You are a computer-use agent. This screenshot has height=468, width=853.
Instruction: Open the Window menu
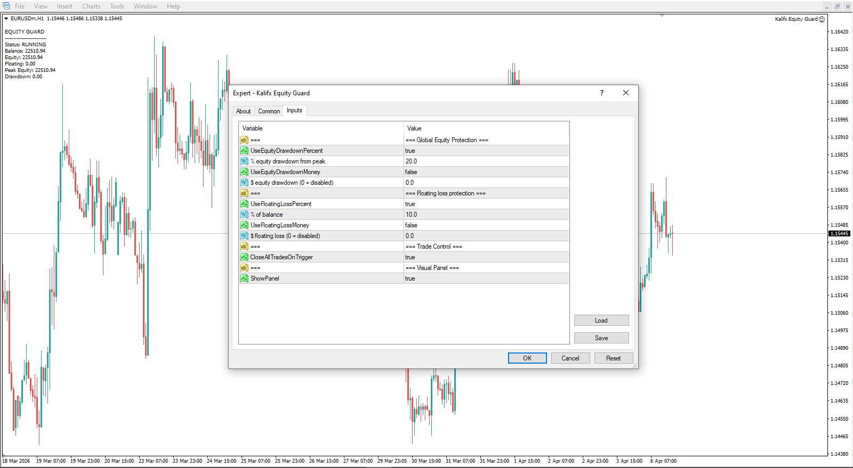tap(146, 6)
